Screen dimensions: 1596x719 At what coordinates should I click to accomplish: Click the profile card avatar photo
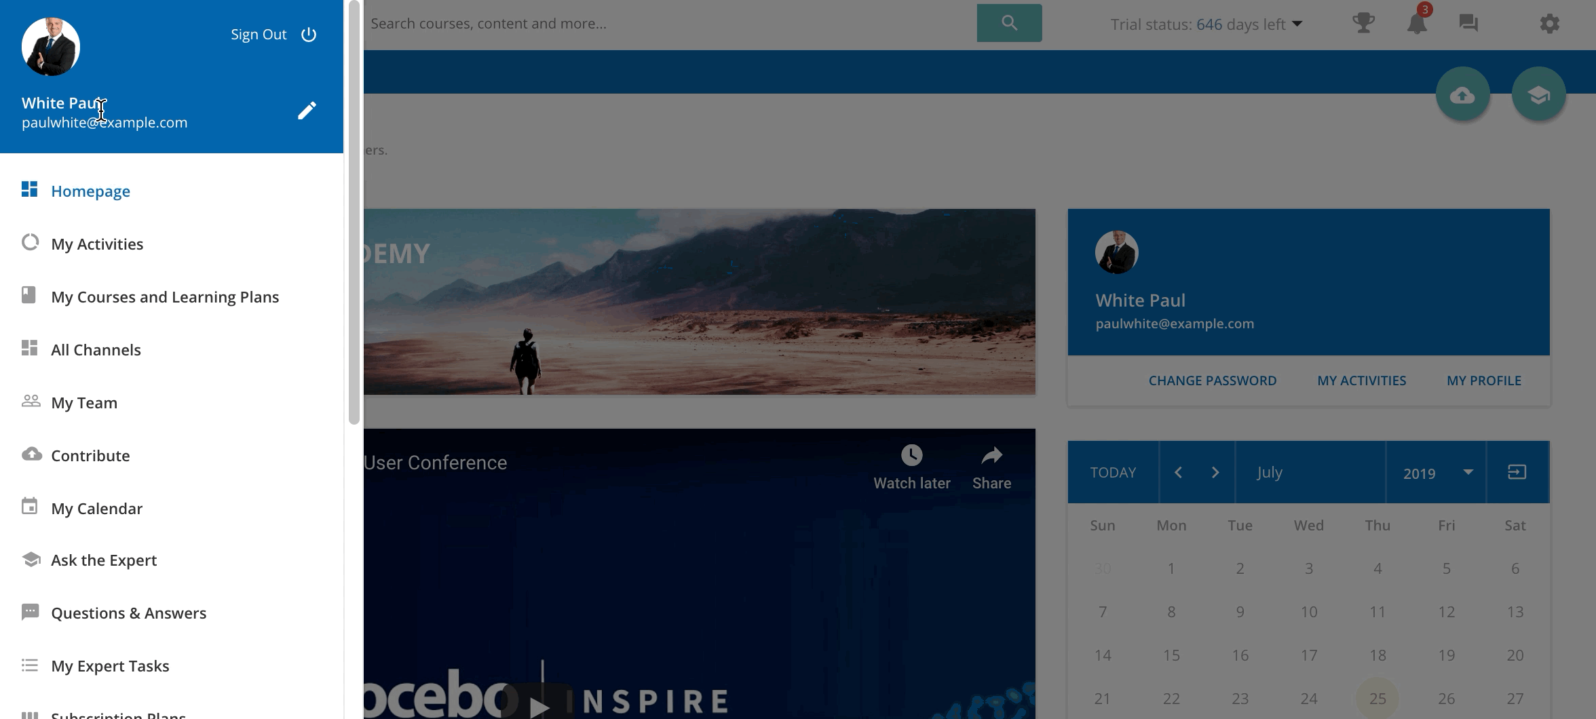(x=1116, y=252)
